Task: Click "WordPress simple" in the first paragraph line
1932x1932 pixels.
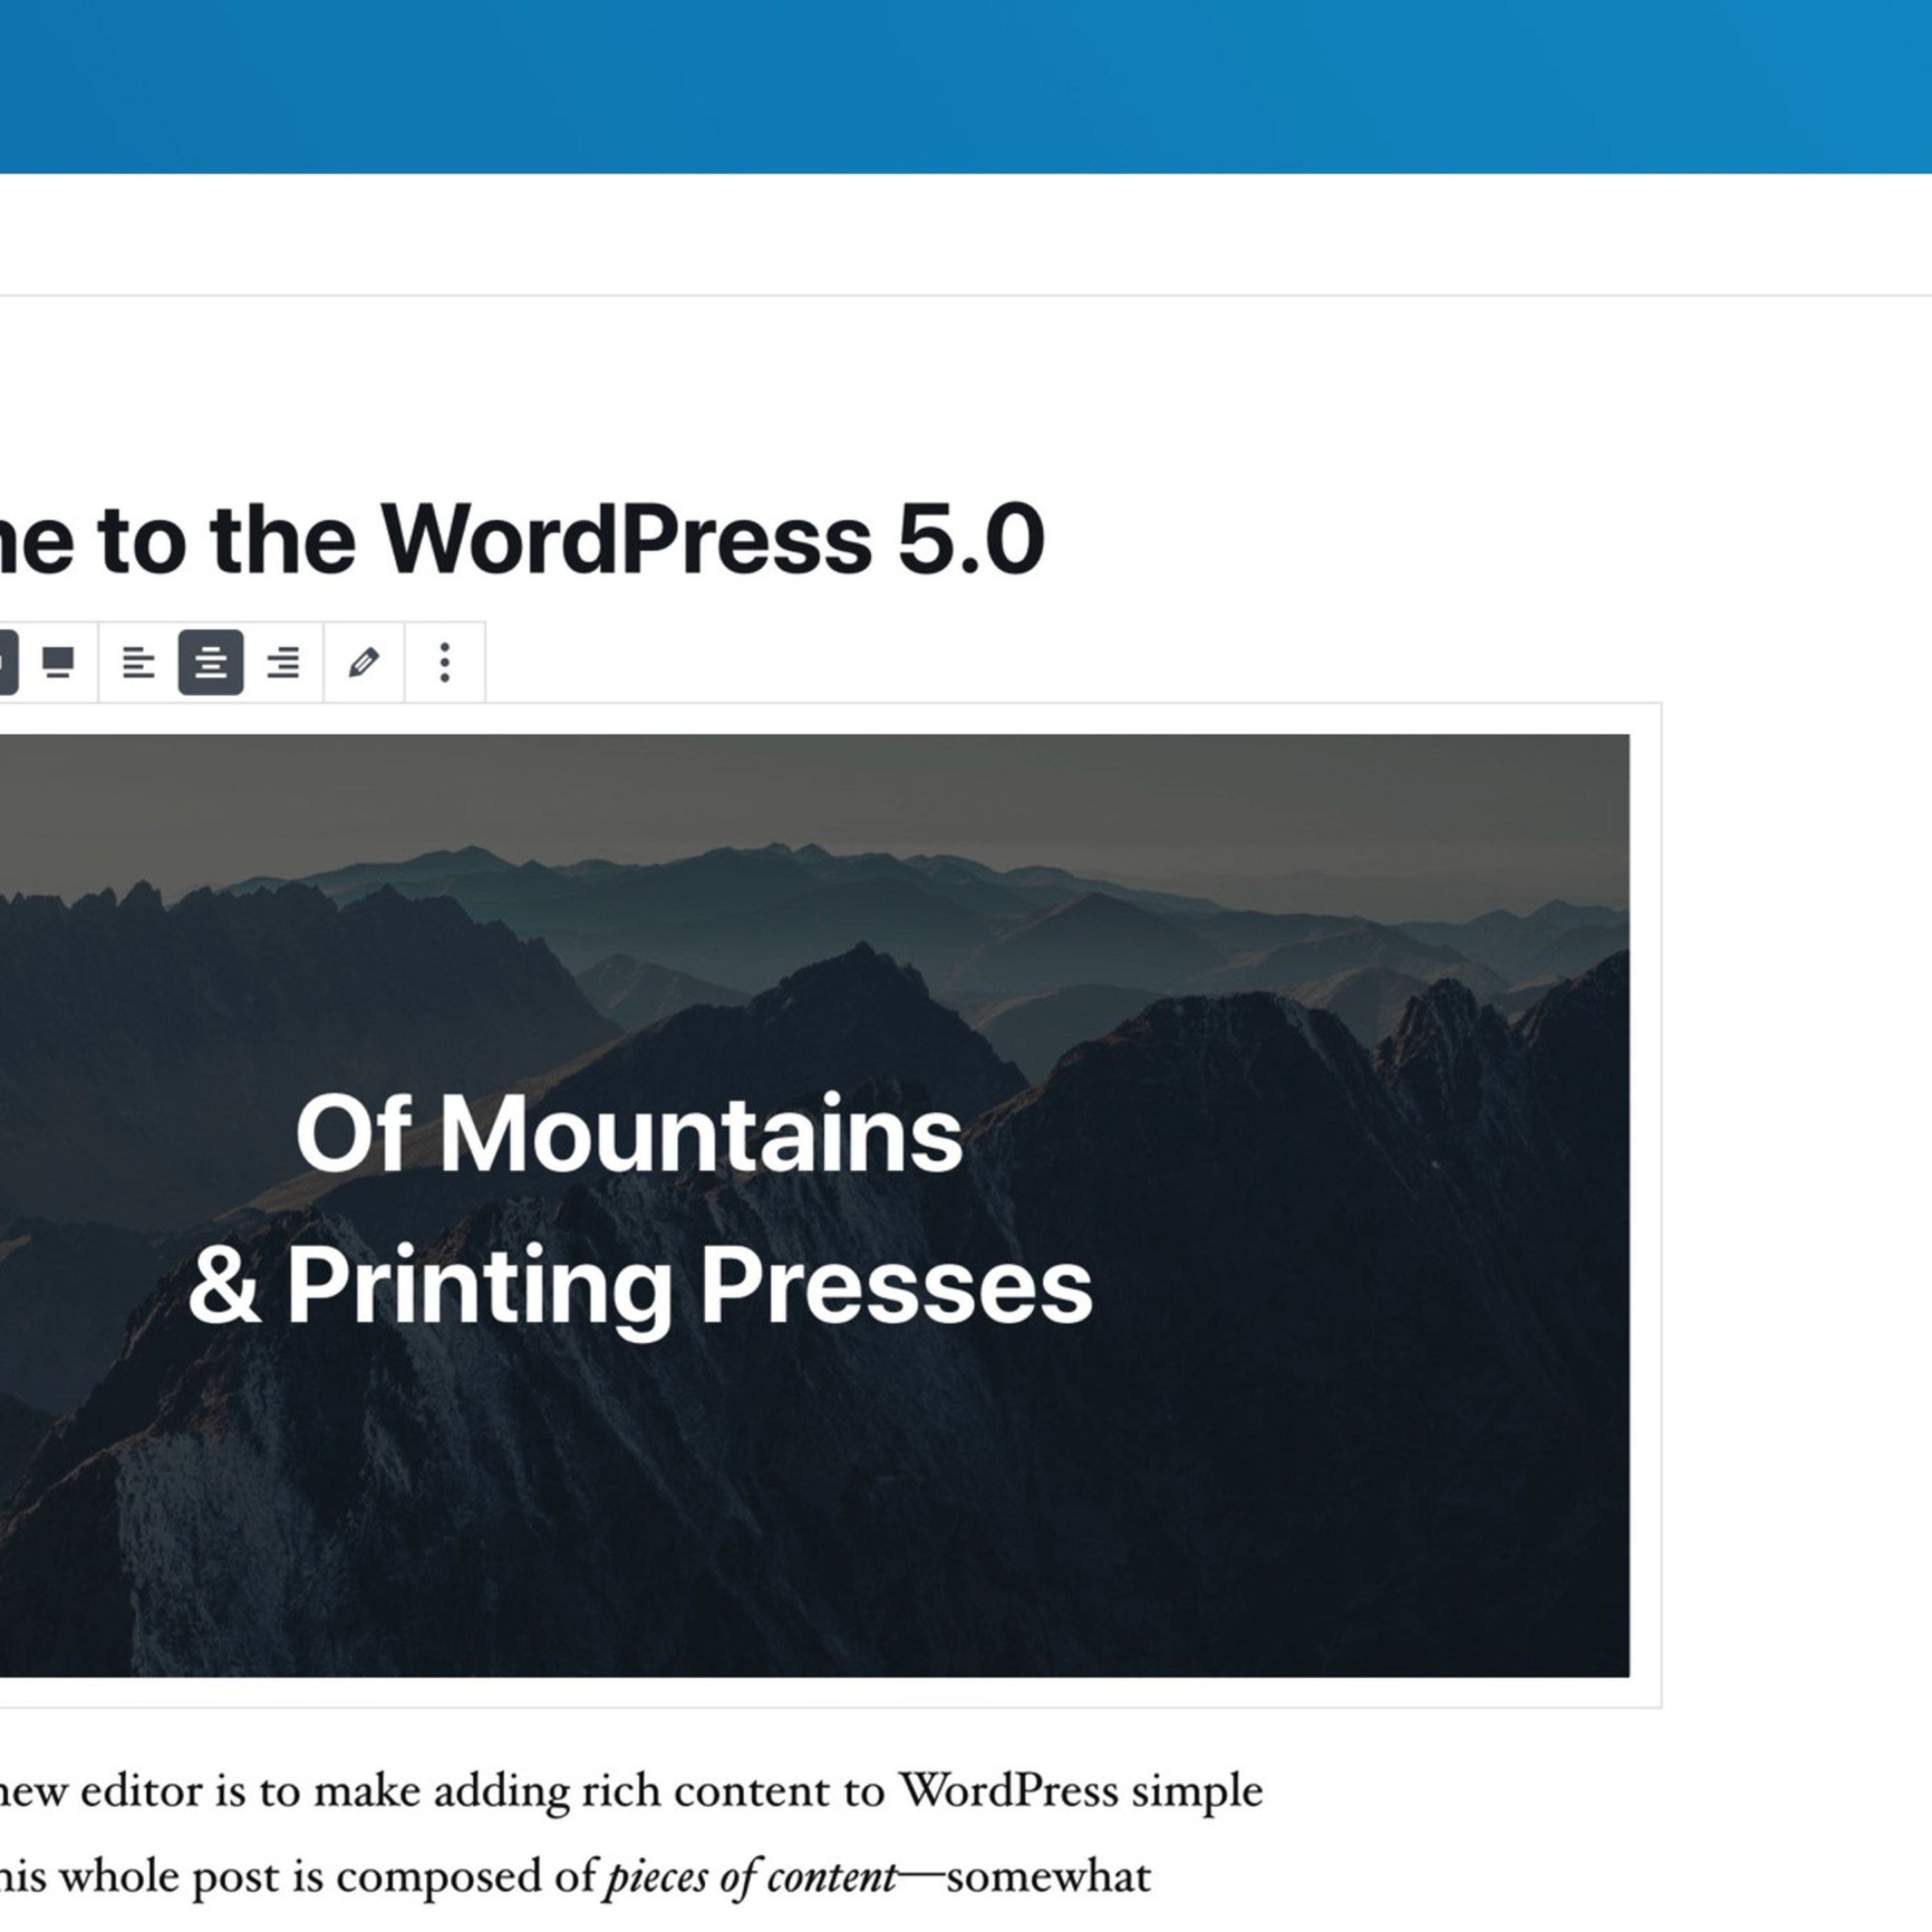Action: 1080,1791
